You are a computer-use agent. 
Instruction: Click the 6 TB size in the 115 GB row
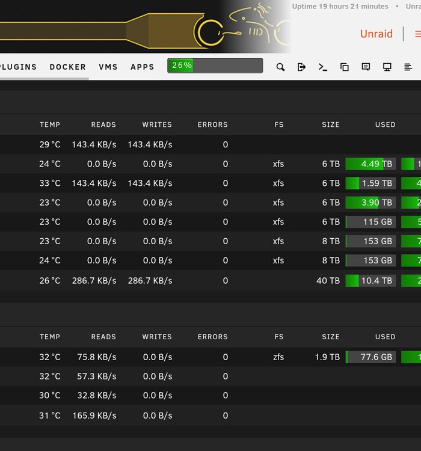tap(331, 222)
